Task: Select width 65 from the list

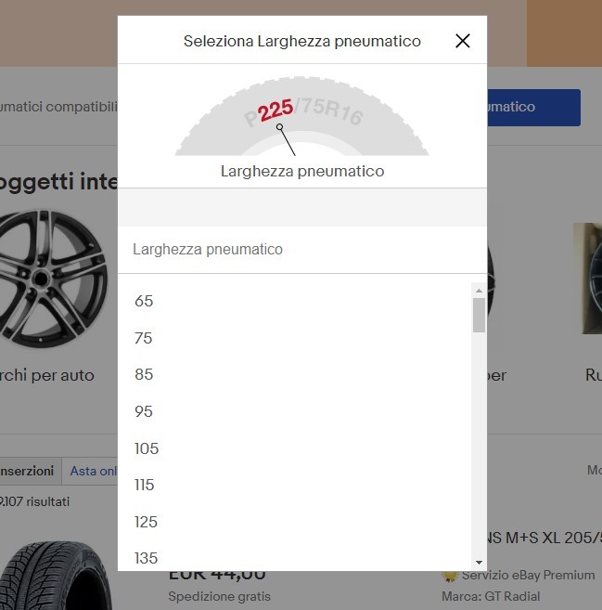Action: [x=295, y=301]
